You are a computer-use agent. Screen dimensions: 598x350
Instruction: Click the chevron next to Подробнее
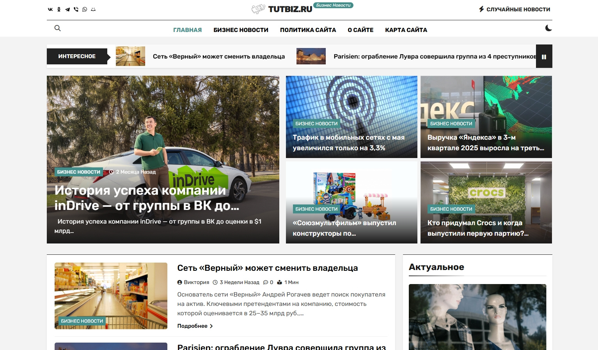(211, 326)
